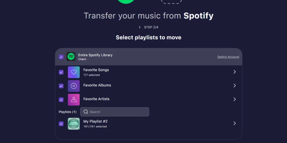
Task: Deselect the Favorite Artists checkbox
Action: tap(61, 100)
